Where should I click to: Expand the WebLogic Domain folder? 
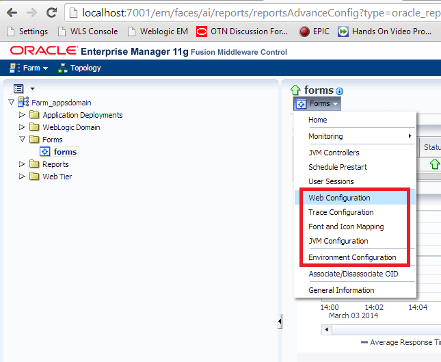click(22, 127)
